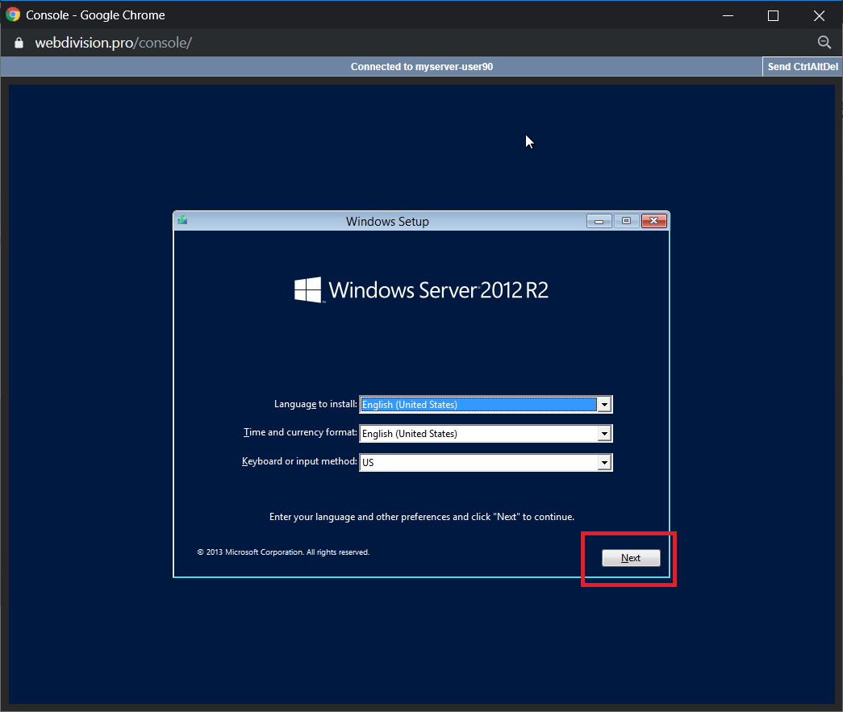843x712 pixels.
Task: Select the Time and currency format field
Action: (x=478, y=434)
